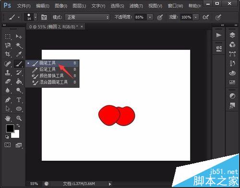Select the Eyedropper tool
The image size is (240, 188).
[x=19, y=54]
